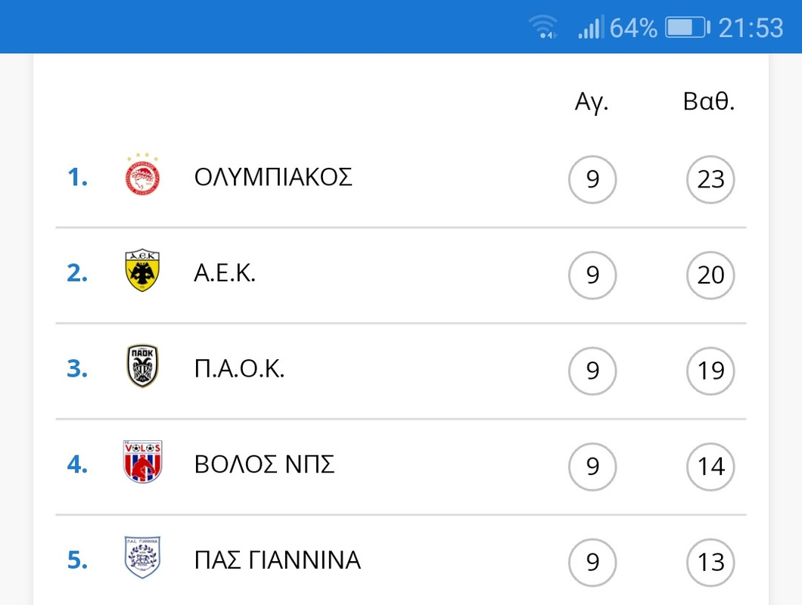Tap the PAS Giannina crest
802x605 pixels.
tap(143, 557)
